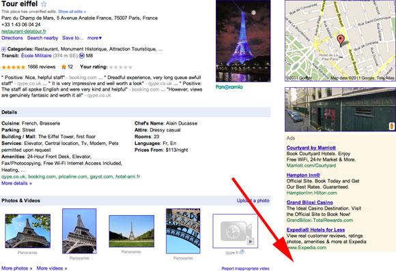Click Report inappropriate video link
This screenshot has height=271, width=396.
click(246, 269)
